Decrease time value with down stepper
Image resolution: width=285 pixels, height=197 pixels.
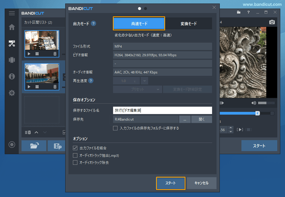click(x=231, y=132)
